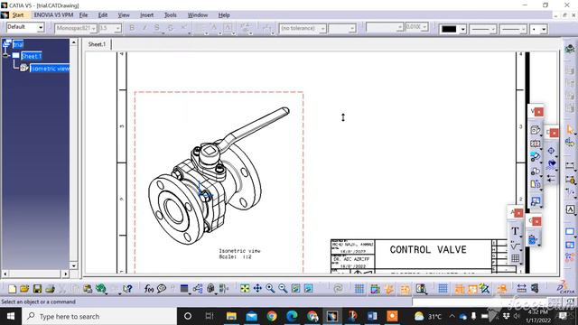Open Microsoft Edge from the taskbar
Screen dimensions: 578x325
292,316
